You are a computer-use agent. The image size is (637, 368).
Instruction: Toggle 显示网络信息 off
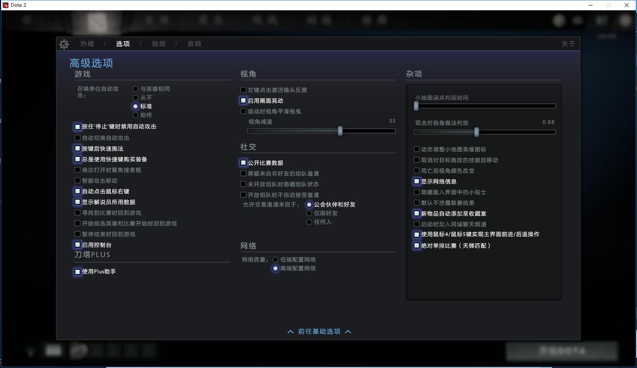click(x=416, y=181)
